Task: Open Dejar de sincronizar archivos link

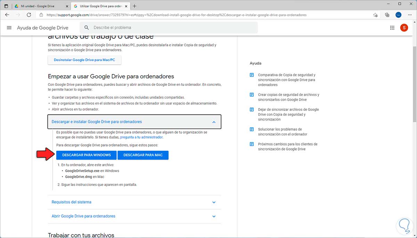Action: (x=288, y=114)
